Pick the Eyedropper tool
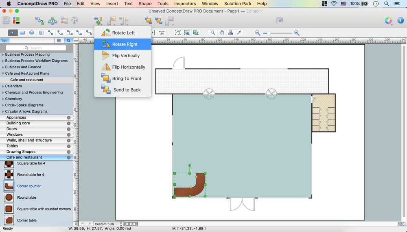The height and width of the screenshot is (232, 407). (x=240, y=33)
